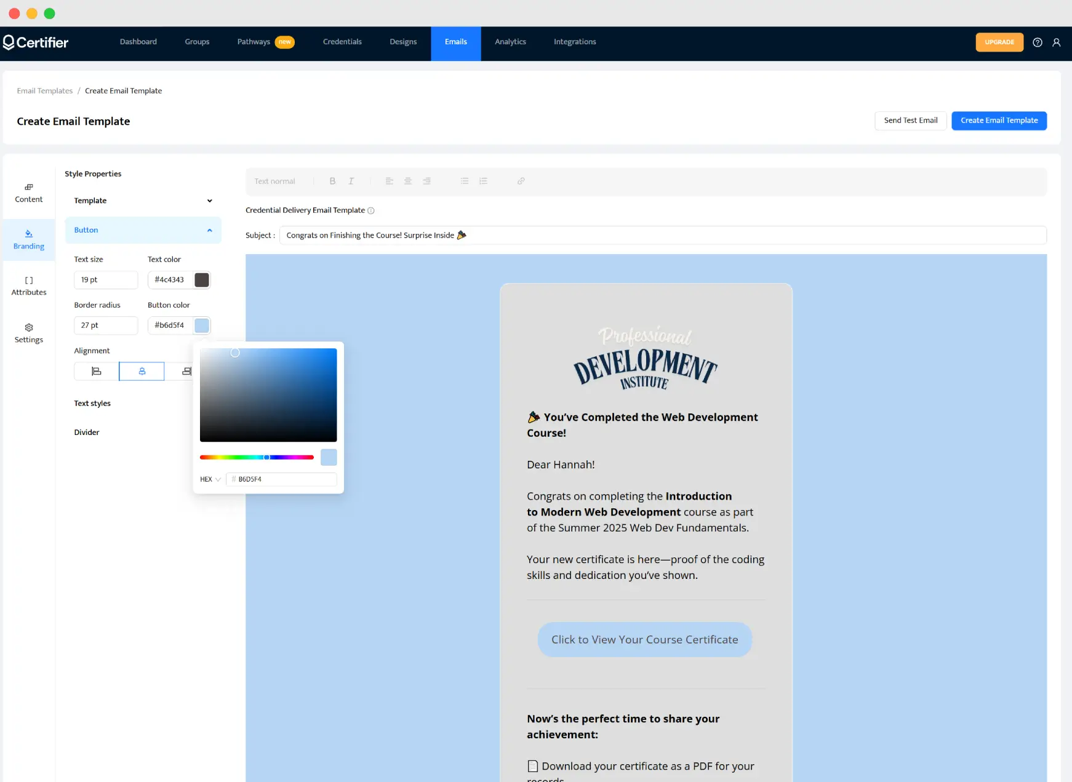Click the Create Email Template button
Screen dimensions: 1072x782
coord(999,121)
